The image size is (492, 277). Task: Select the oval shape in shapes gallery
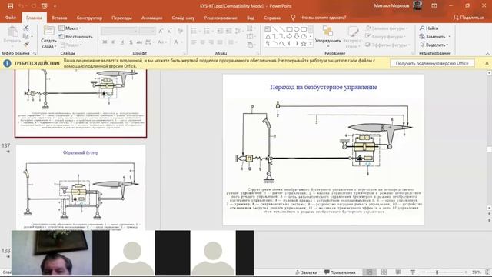[x=297, y=29]
